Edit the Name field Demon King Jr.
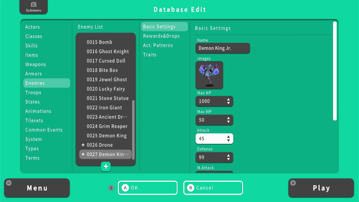 coord(223,48)
